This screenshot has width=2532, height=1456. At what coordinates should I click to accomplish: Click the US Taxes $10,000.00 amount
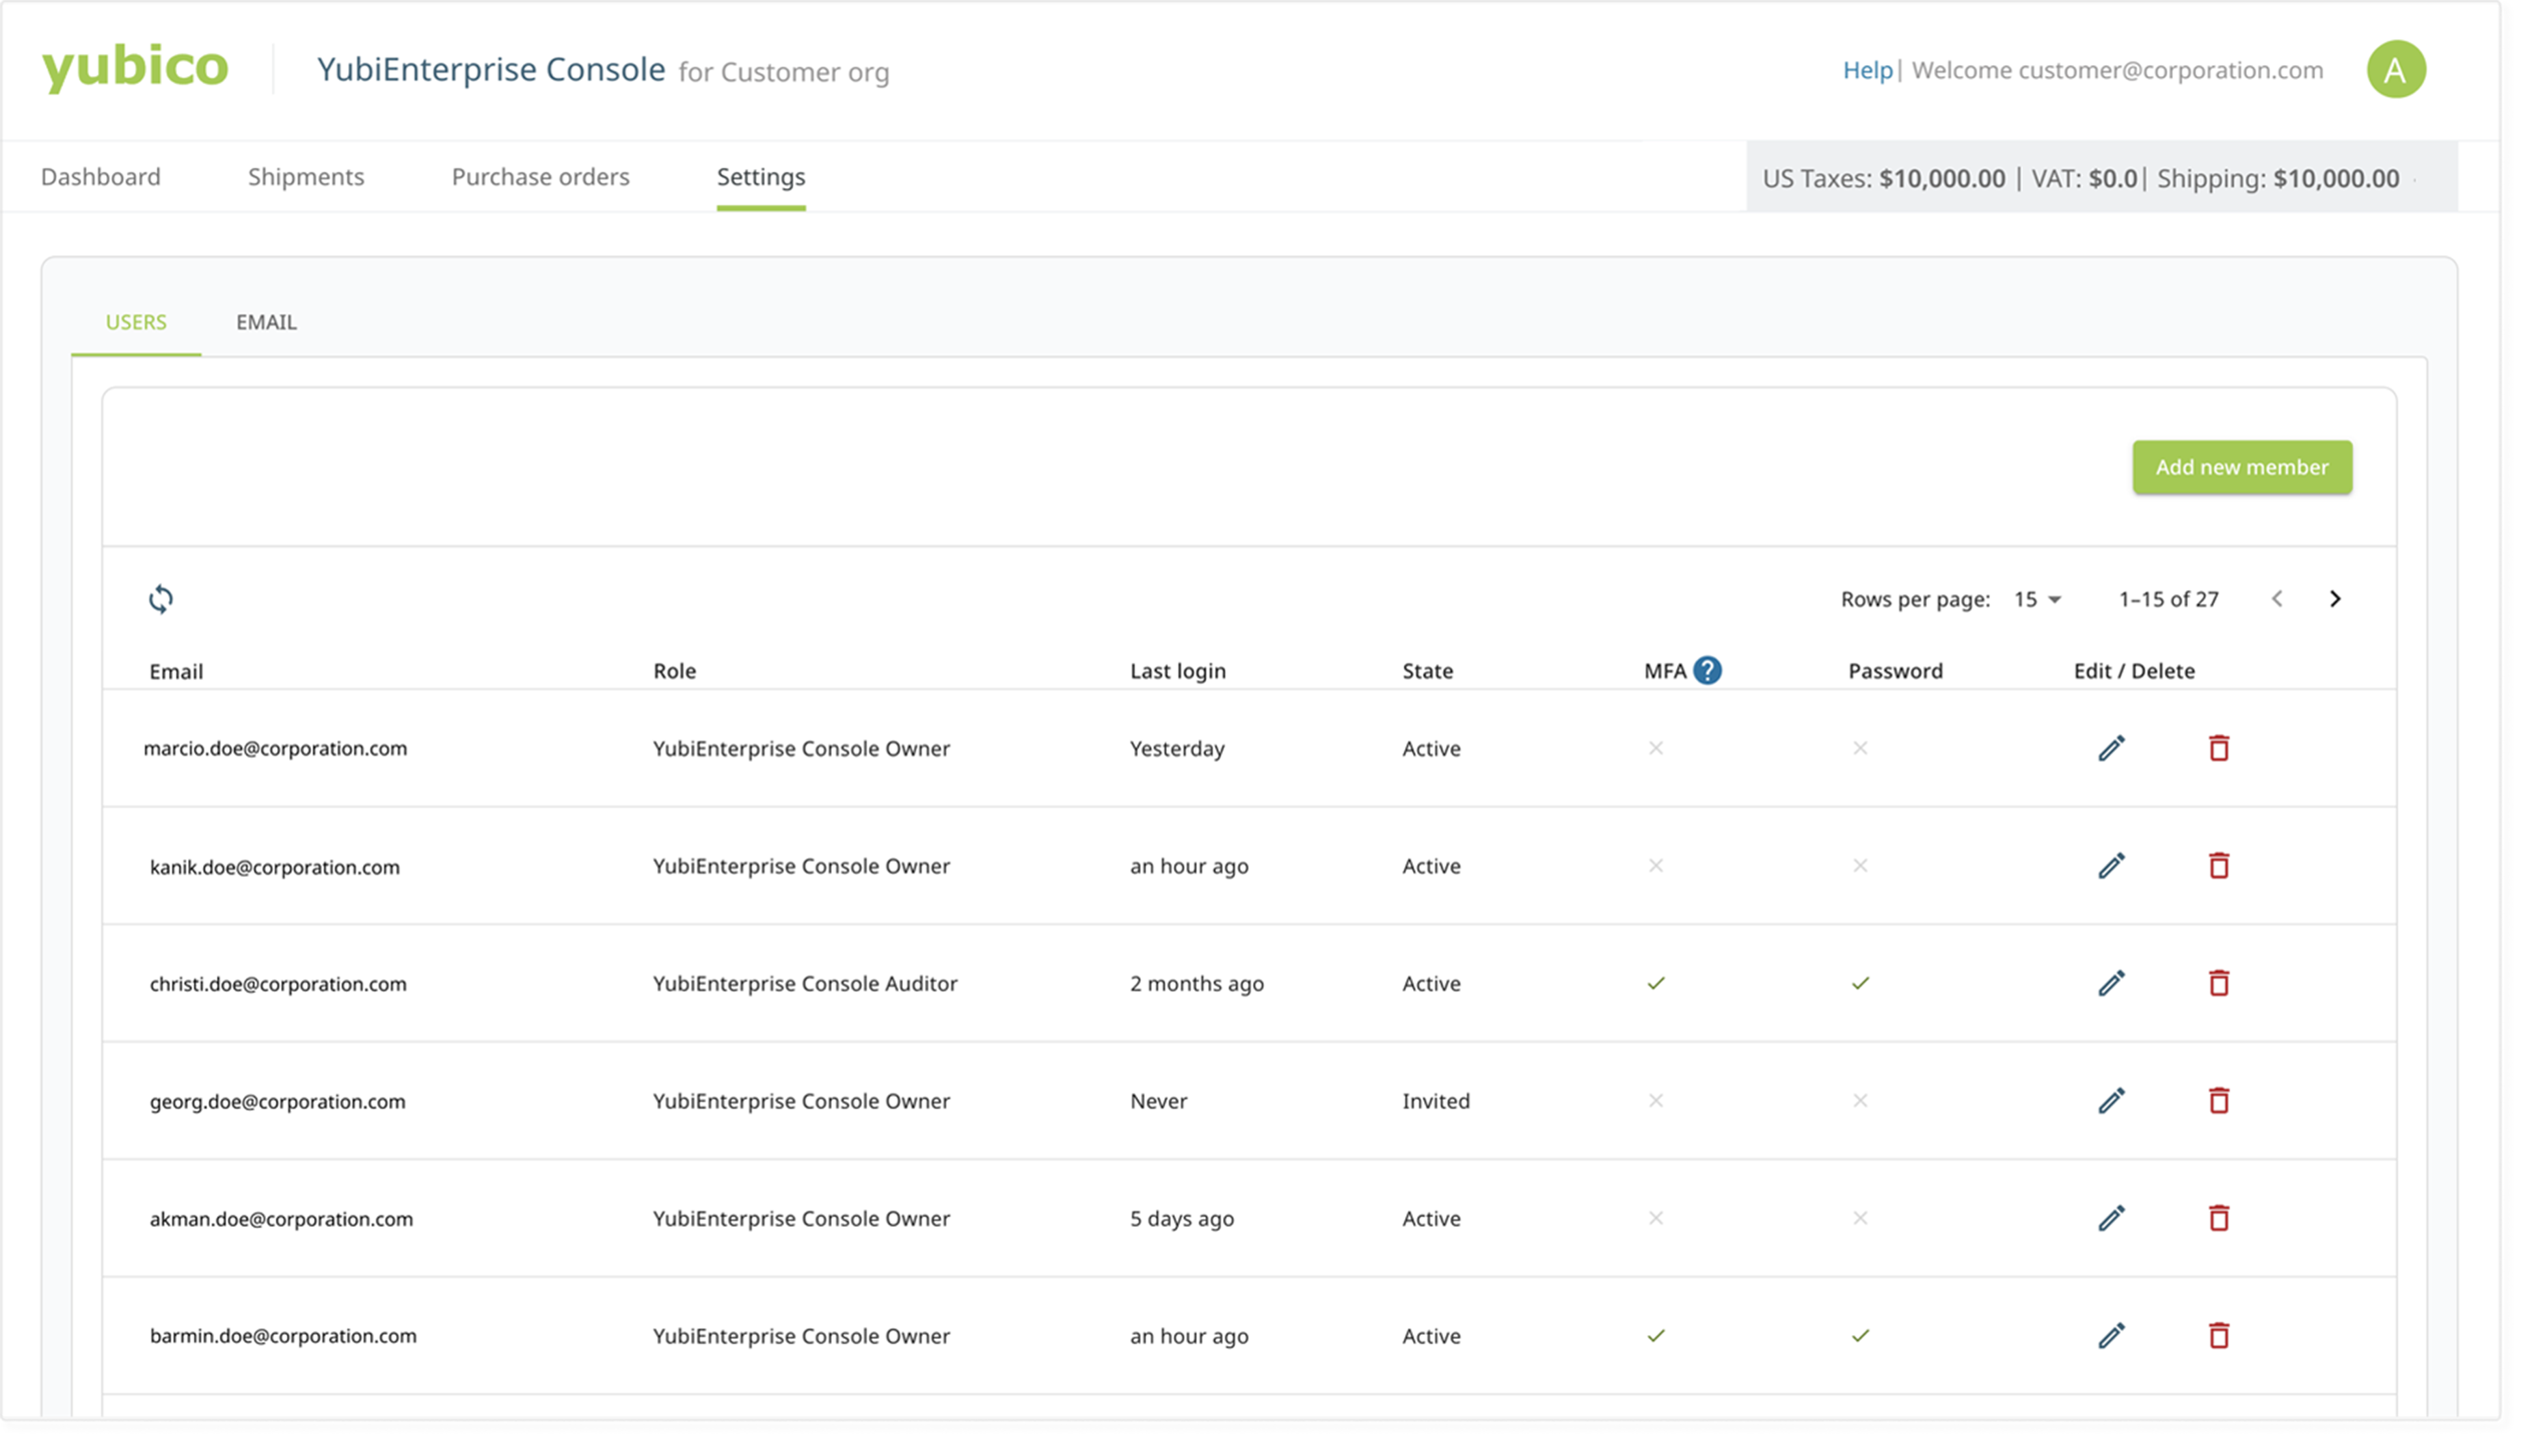click(1942, 178)
